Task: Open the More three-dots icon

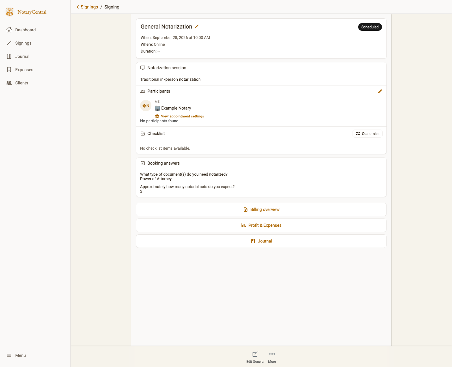Action: tap(272, 354)
